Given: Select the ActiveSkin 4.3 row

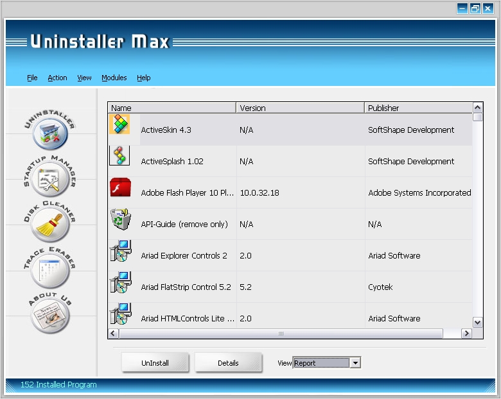Looking at the screenshot, I should 290,130.
